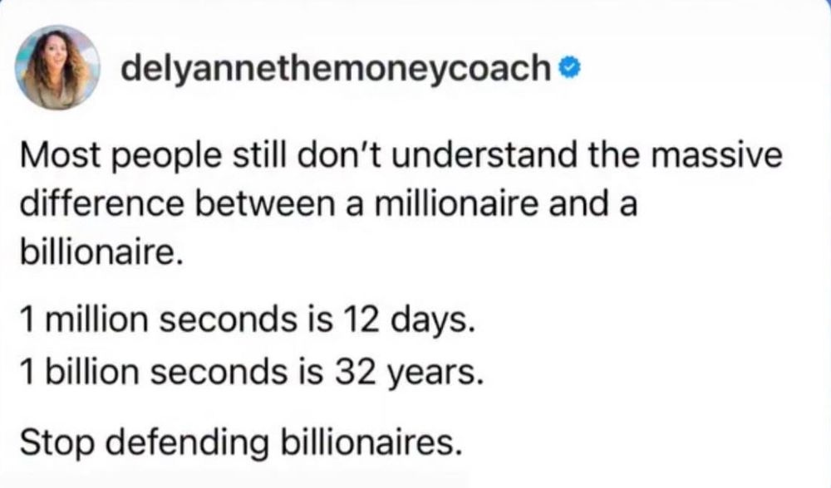Click the text '12 days.'
831x488 pixels.
click(409, 320)
